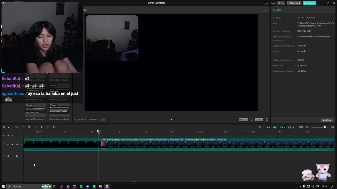This screenshot has width=337, height=189.
Task: Split the clip at the playhead
Action: click(x=29, y=127)
